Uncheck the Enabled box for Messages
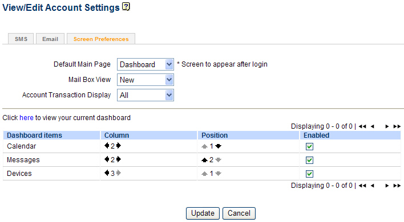The width and height of the screenshot is (404, 222). (x=309, y=160)
